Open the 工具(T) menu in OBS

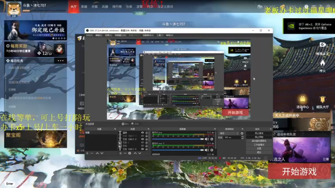(160, 35)
